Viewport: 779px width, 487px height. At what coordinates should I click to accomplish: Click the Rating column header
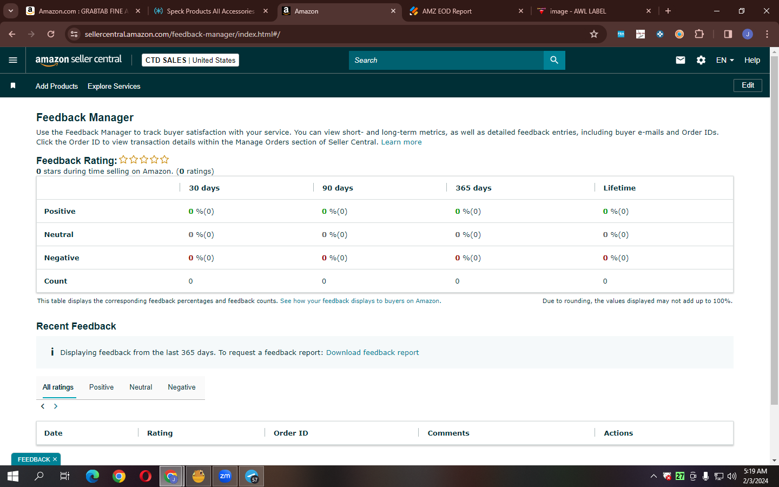coord(160,433)
